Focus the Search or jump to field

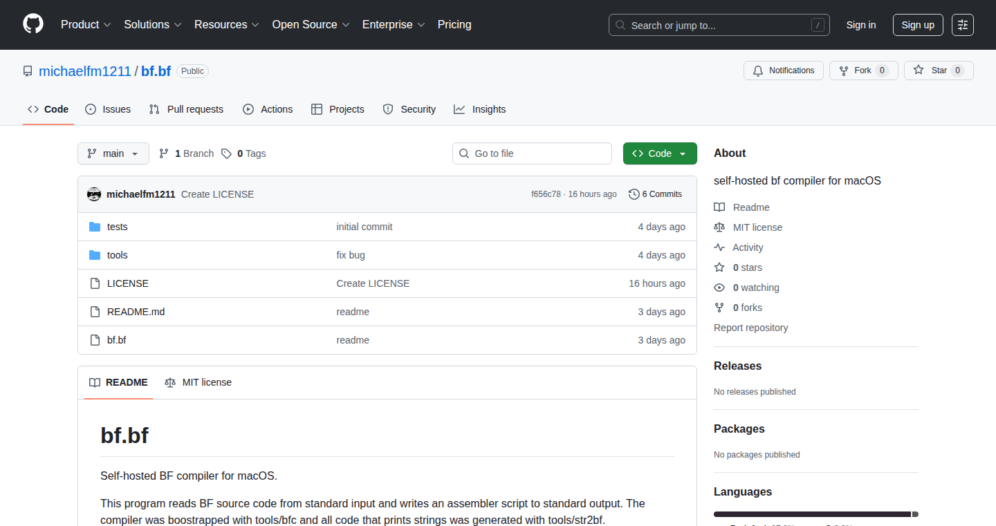click(x=719, y=25)
